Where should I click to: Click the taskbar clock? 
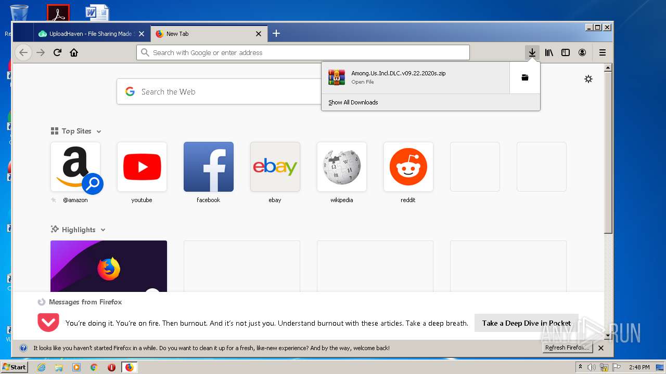(x=639, y=367)
